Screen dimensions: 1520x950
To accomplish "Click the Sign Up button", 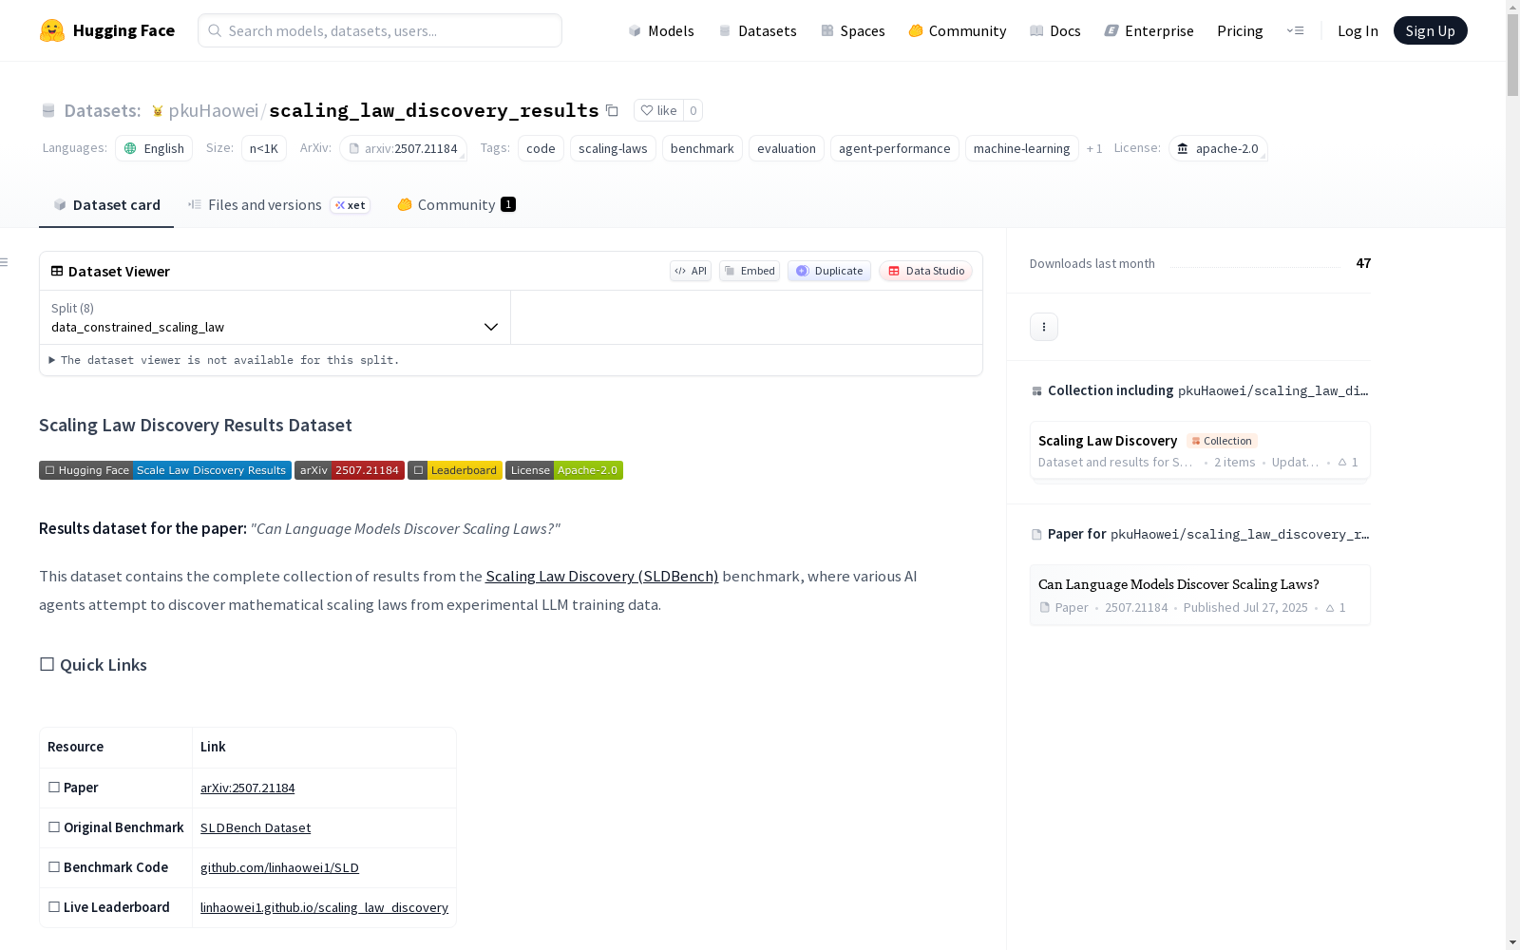I will coord(1431,30).
